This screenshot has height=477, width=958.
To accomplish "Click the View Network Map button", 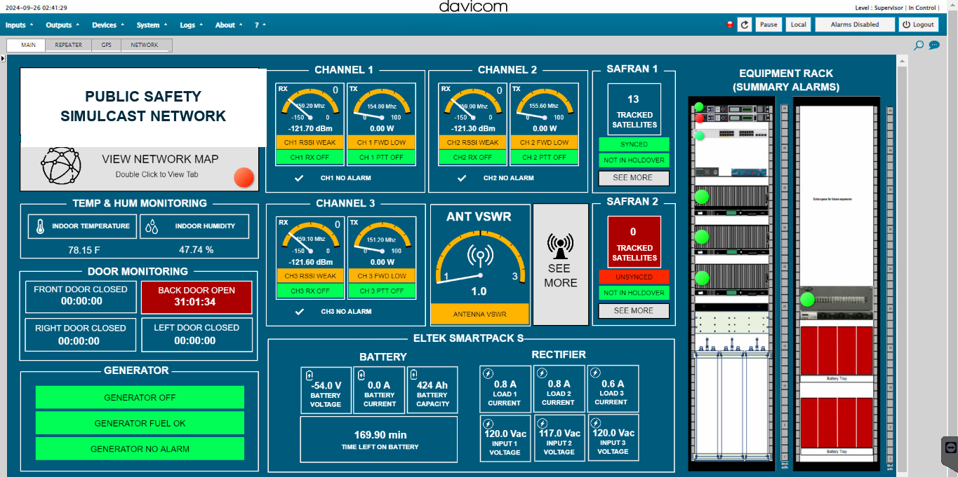I will point(140,169).
